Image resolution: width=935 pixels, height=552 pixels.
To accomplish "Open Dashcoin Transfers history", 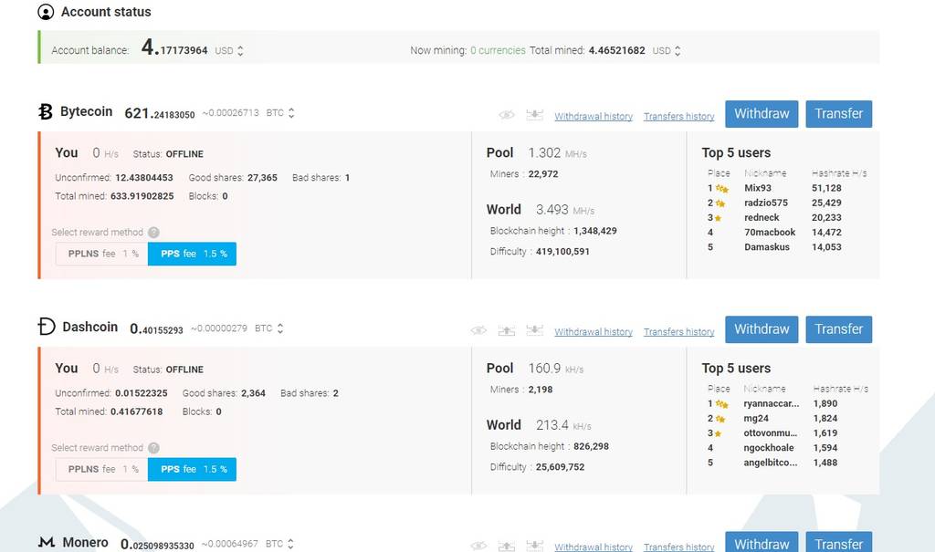I will pyautogui.click(x=678, y=331).
